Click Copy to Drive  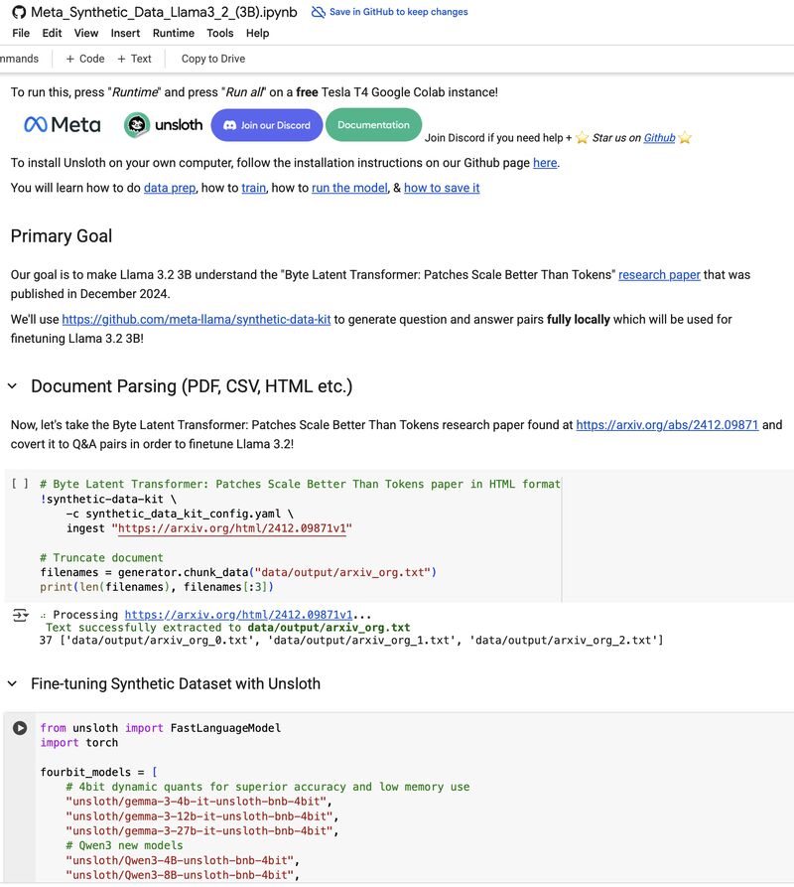[213, 59]
